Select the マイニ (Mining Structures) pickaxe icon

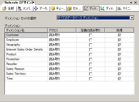point(119,9)
